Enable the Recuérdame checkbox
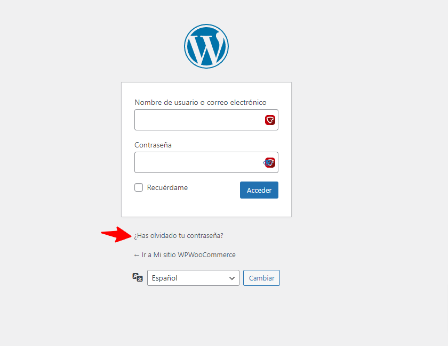Image resolution: width=448 pixels, height=346 pixels. pyautogui.click(x=139, y=187)
